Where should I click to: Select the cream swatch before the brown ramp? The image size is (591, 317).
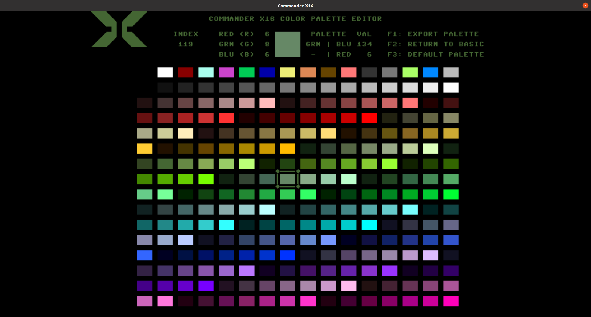point(185,133)
